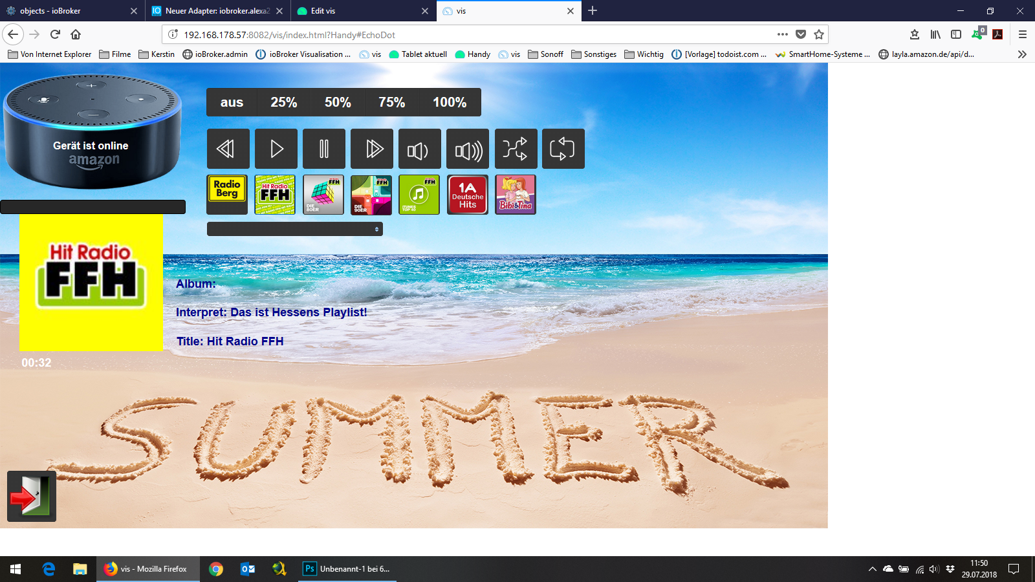Image resolution: width=1035 pixels, height=582 pixels.
Task: Open the Sonoff bookmarks folder
Action: pyautogui.click(x=546, y=54)
